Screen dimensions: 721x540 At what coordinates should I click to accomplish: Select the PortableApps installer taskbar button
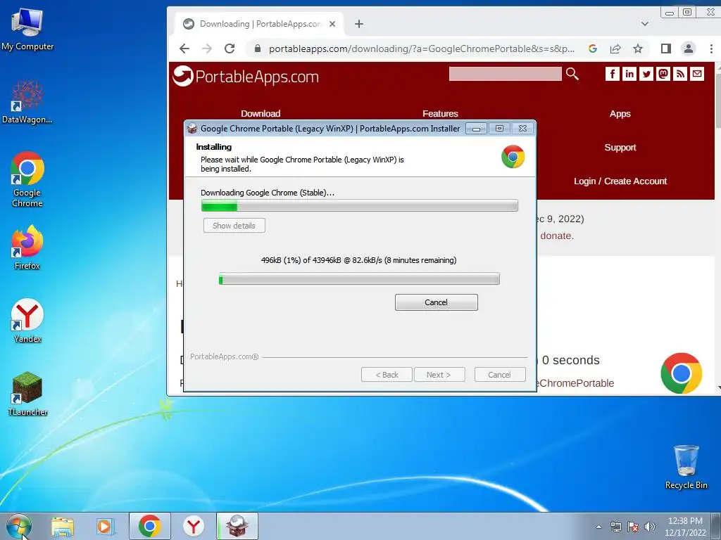pyautogui.click(x=237, y=526)
